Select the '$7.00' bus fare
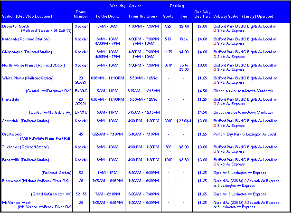Image resolution: width=292 pixels, height=213 pixels. (x=202, y=26)
